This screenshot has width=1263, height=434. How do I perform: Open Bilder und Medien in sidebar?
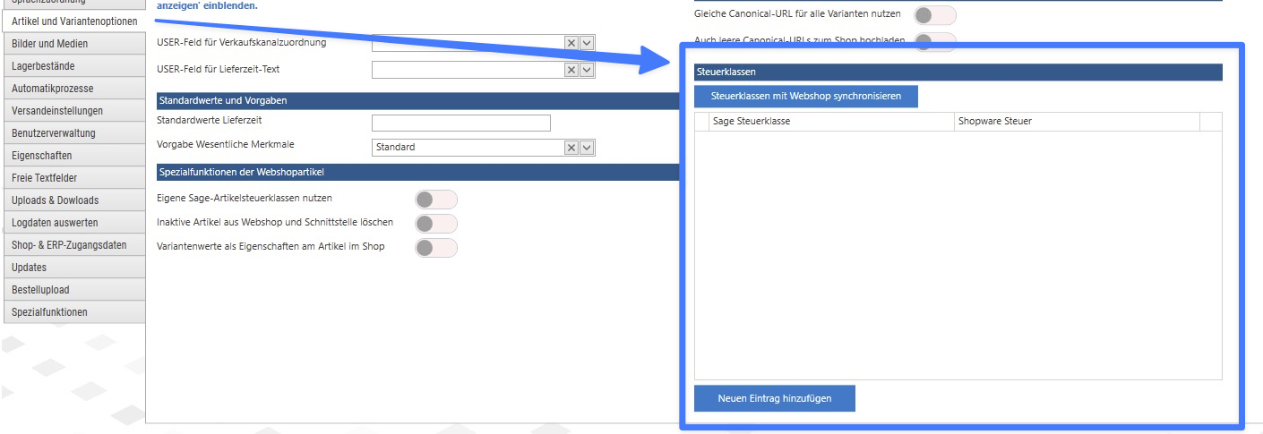pos(73,44)
